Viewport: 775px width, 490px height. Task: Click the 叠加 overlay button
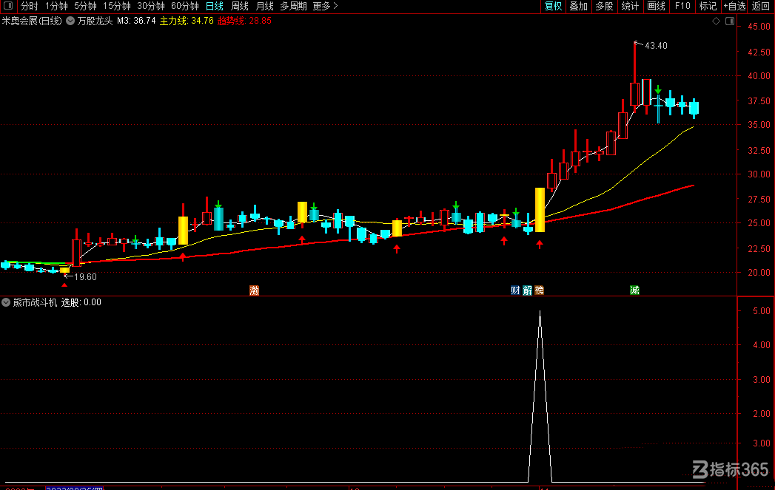578,6
